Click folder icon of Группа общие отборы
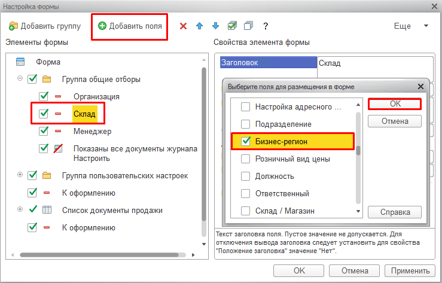 (x=47, y=79)
